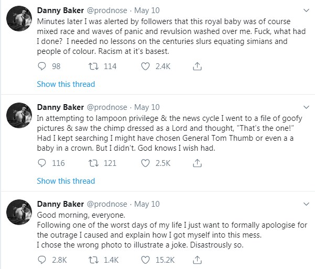Share the 'Minutes later' tweet
315x269 pixels.
[x=197, y=66]
